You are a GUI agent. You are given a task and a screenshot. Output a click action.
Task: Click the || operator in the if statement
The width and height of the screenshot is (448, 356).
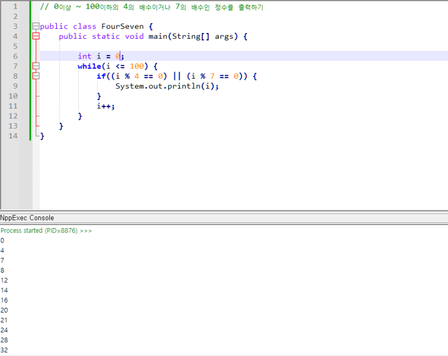tap(177, 76)
